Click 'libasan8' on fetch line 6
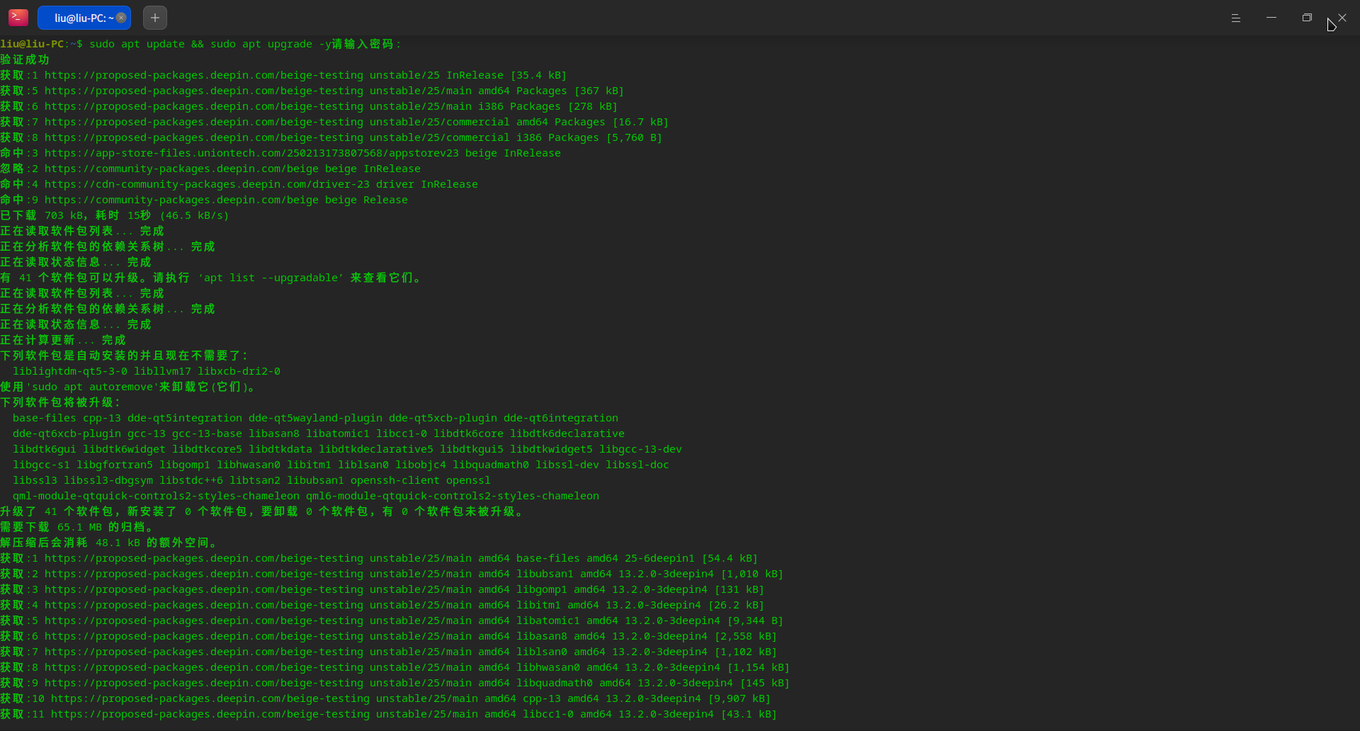 (x=542, y=636)
